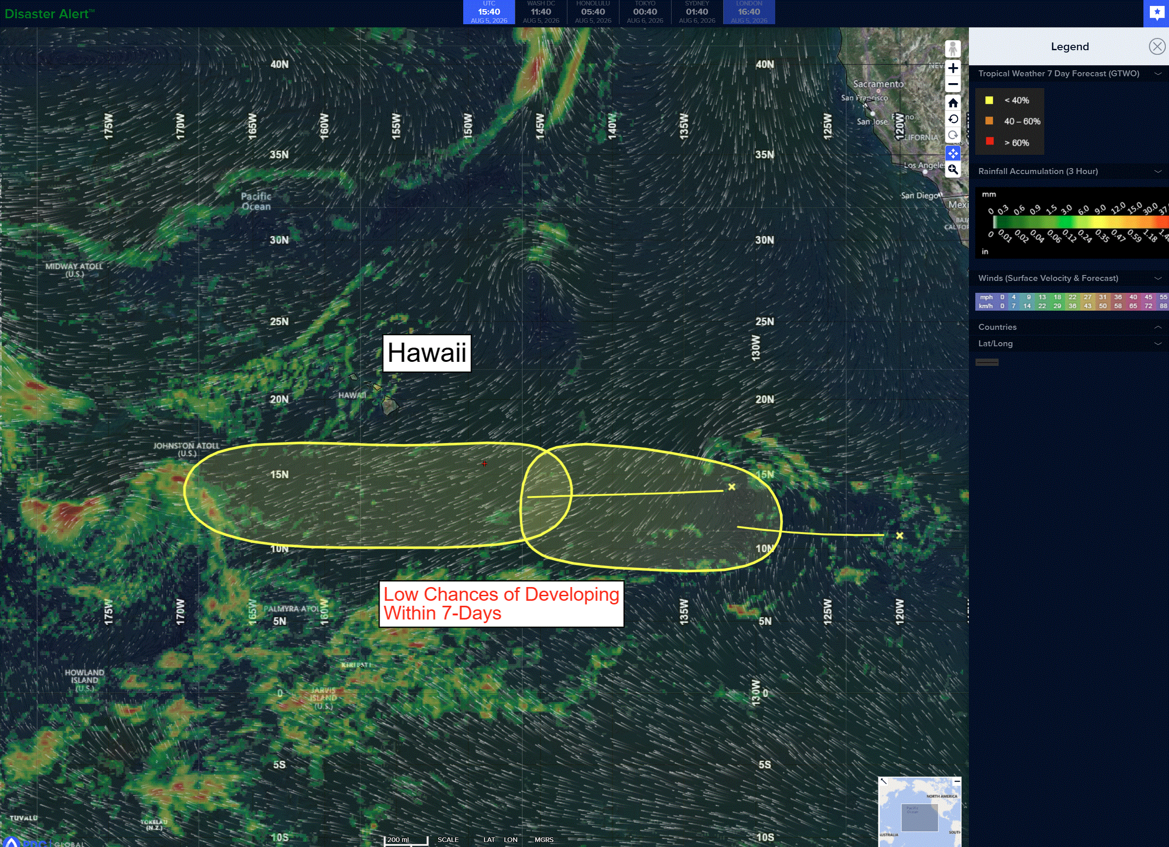Click the western yellow X disturbance marker
Image resolution: width=1169 pixels, height=847 pixels.
731,487
